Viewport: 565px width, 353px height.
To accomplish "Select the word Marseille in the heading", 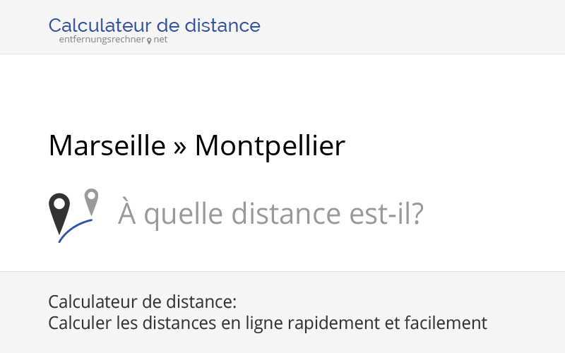I will click(x=107, y=145).
